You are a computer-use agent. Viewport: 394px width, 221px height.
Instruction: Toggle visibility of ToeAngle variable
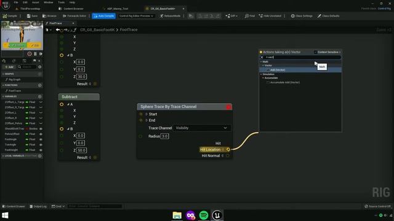(x=41, y=145)
